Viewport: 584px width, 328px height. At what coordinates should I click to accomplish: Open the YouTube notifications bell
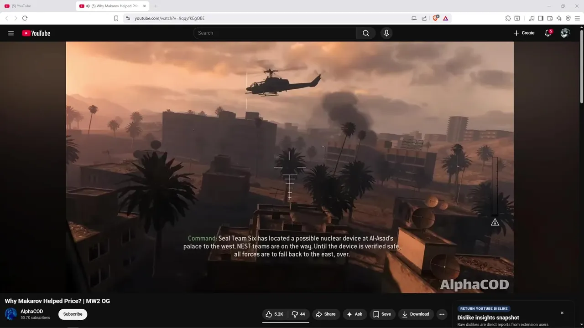[x=548, y=33]
